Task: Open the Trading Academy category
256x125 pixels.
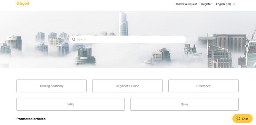Action: (52, 86)
